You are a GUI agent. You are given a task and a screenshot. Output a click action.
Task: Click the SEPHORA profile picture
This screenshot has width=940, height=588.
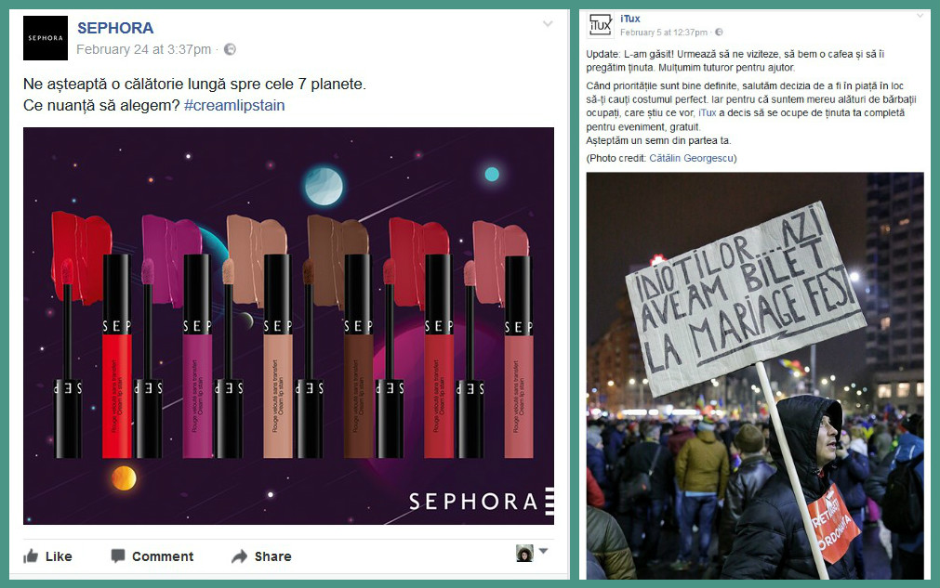click(46, 38)
